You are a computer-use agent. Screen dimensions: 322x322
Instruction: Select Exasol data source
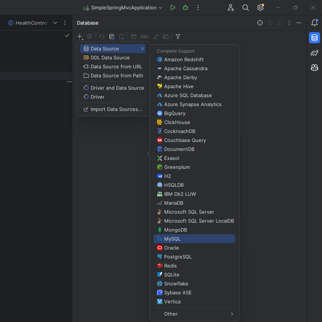coord(194,158)
